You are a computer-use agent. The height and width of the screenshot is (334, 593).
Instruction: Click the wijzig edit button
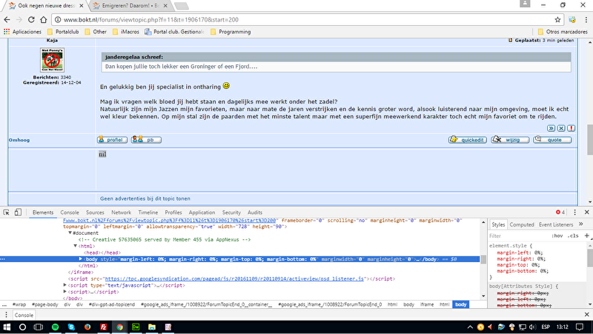click(x=510, y=140)
